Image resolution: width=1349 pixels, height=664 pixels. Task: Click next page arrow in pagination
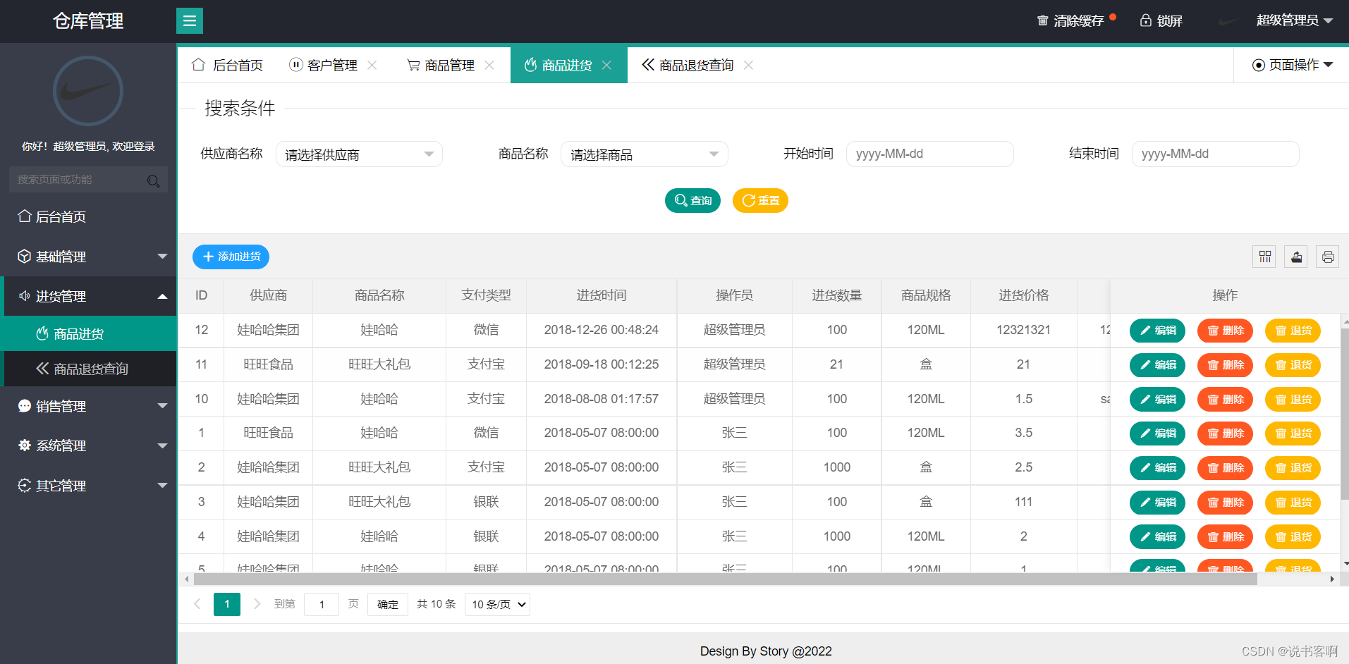257,604
